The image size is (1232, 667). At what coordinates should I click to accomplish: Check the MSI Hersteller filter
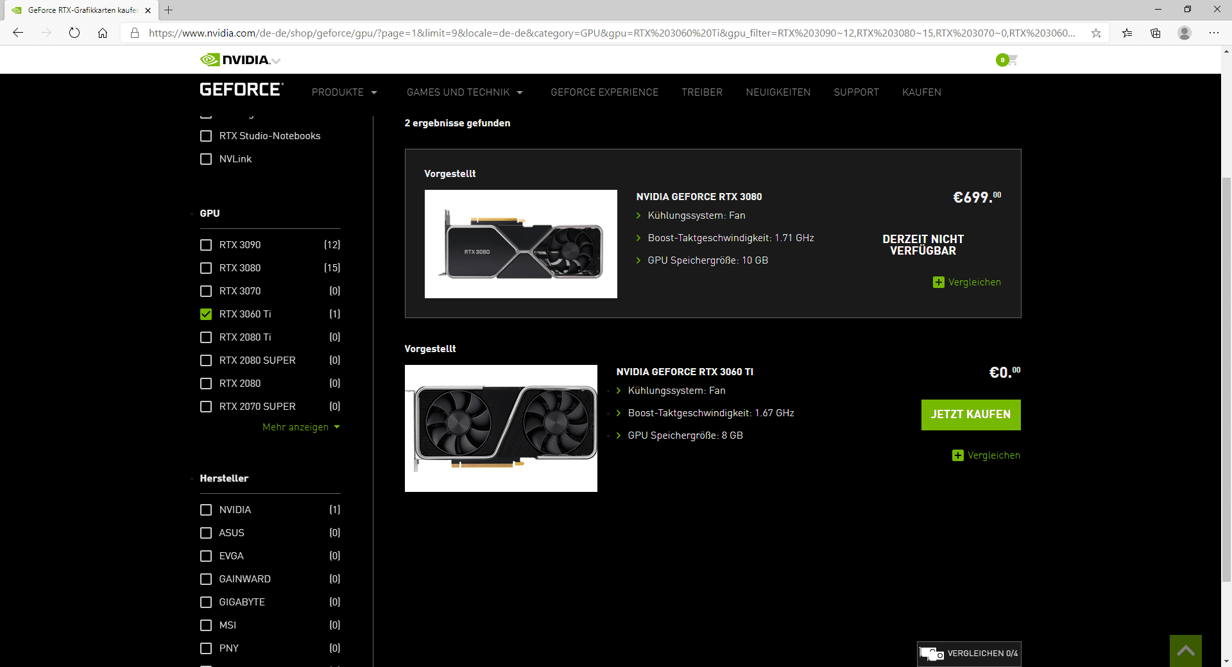click(x=206, y=625)
